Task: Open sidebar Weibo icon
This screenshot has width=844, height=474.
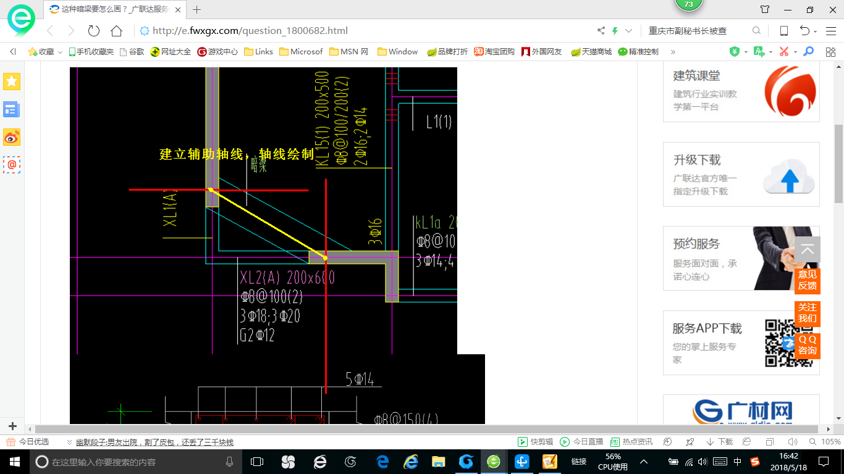Action: click(12, 137)
